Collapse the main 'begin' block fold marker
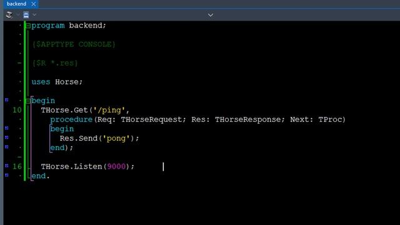The width and height of the screenshot is (400, 225). (x=28, y=101)
